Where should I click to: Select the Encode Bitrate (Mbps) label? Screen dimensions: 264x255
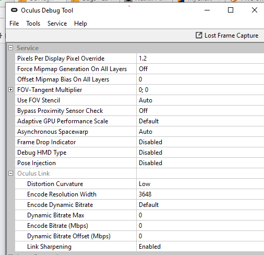pos(57,226)
